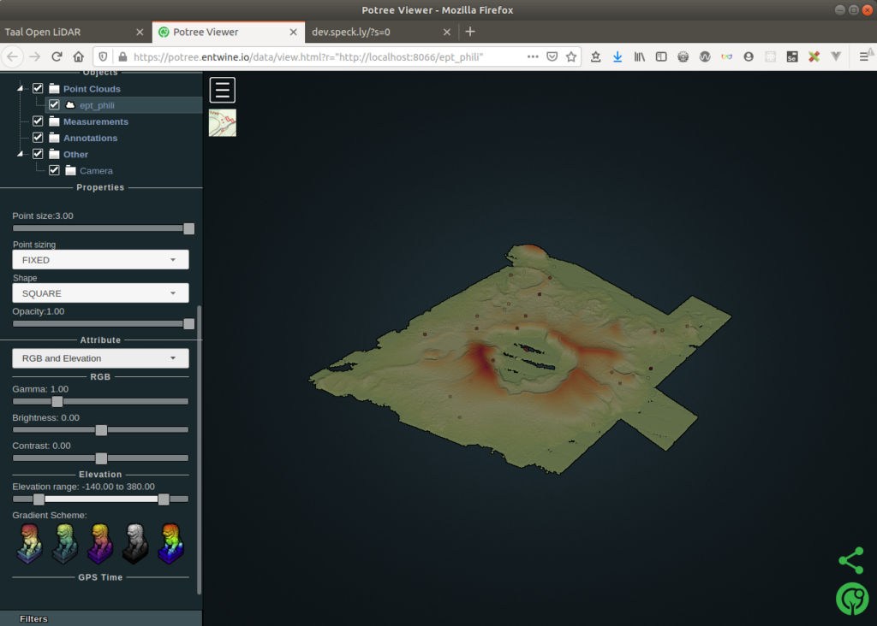The height and width of the screenshot is (626, 877).
Task: Open the Point sizing FIXED dropdown
Action: point(101,260)
